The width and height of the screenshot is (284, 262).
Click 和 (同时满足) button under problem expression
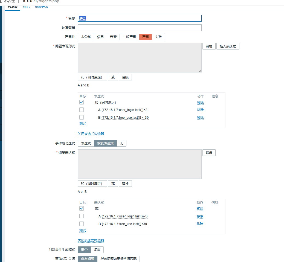pos(92,77)
